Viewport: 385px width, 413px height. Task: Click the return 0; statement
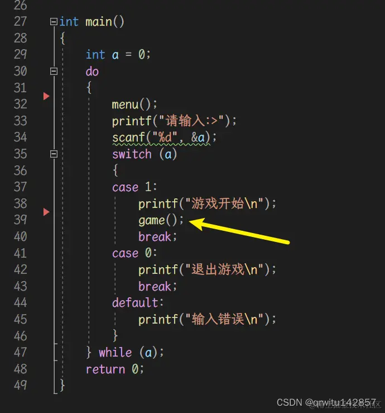click(115, 369)
